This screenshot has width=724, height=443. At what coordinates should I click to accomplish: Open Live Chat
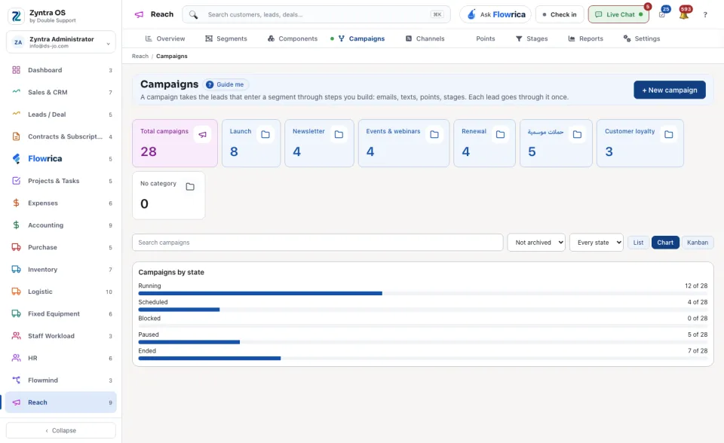(618, 15)
